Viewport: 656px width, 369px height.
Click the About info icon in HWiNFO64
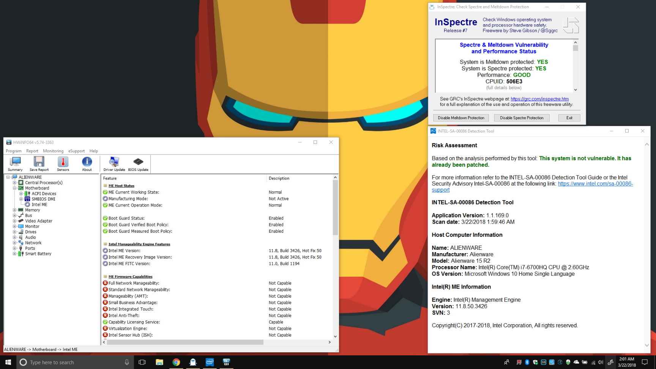point(87,164)
